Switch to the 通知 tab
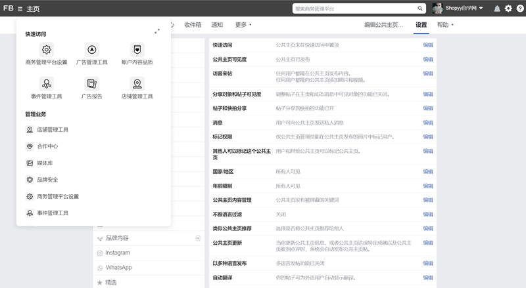The image size is (526, 288). [217, 25]
